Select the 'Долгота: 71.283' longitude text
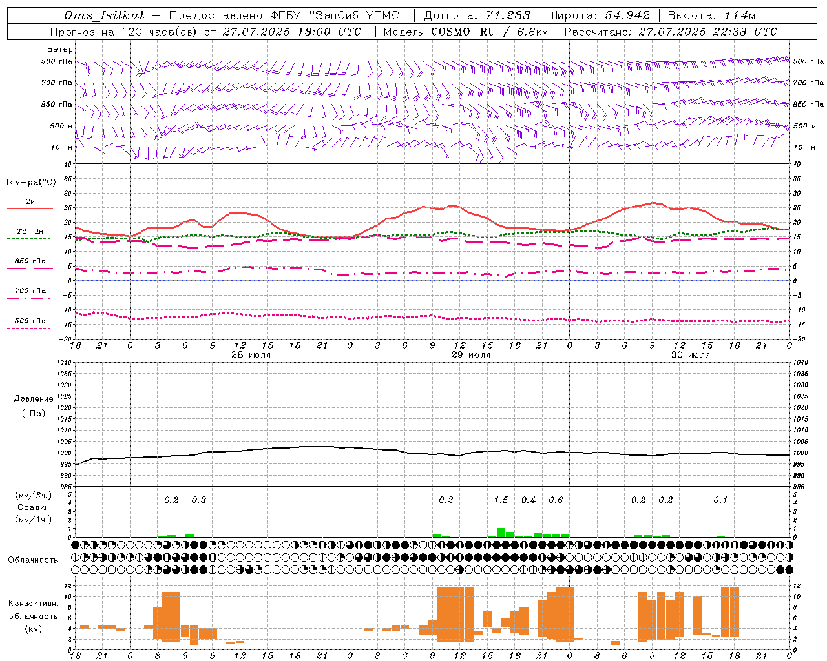Screen dimensions: 827x661 [477, 15]
